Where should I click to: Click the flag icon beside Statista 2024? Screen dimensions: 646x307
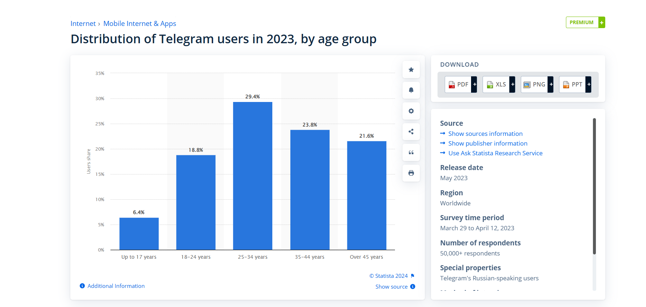coord(413,276)
